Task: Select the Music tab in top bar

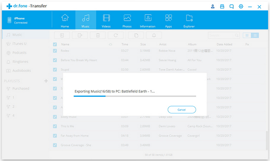Action: [86, 20]
